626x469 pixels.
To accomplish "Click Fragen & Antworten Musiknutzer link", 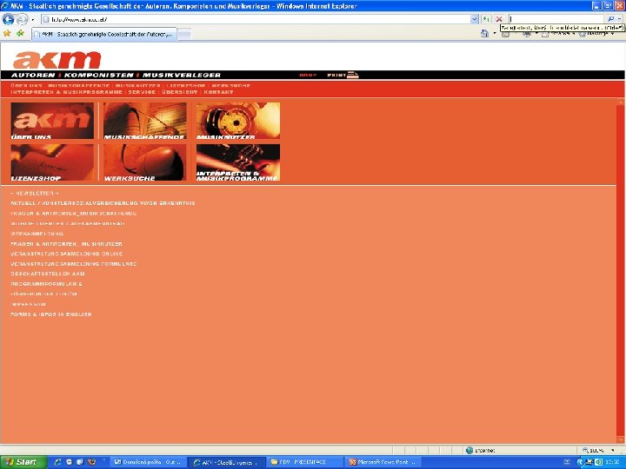I will pos(66,244).
